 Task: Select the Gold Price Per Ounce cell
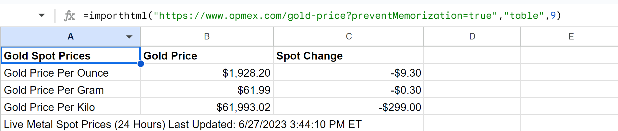70,73
